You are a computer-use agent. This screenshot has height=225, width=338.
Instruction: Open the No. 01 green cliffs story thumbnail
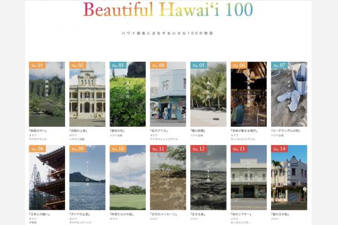pos(47,94)
